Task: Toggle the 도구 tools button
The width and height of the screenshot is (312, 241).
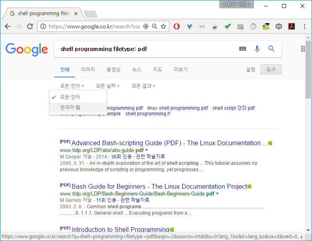Action: (x=271, y=69)
